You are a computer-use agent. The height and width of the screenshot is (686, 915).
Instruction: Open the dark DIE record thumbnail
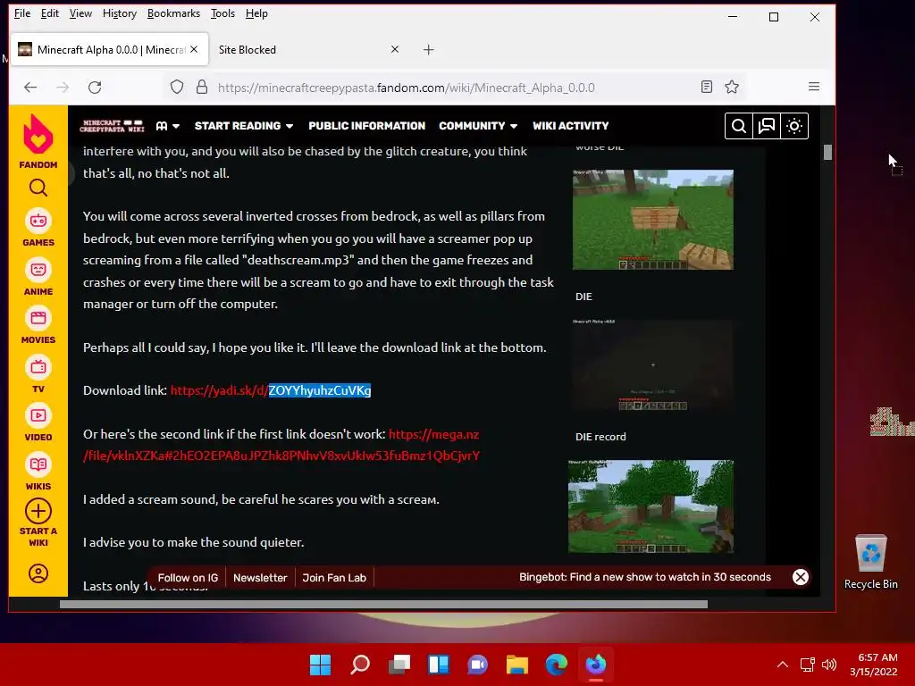tap(653, 365)
